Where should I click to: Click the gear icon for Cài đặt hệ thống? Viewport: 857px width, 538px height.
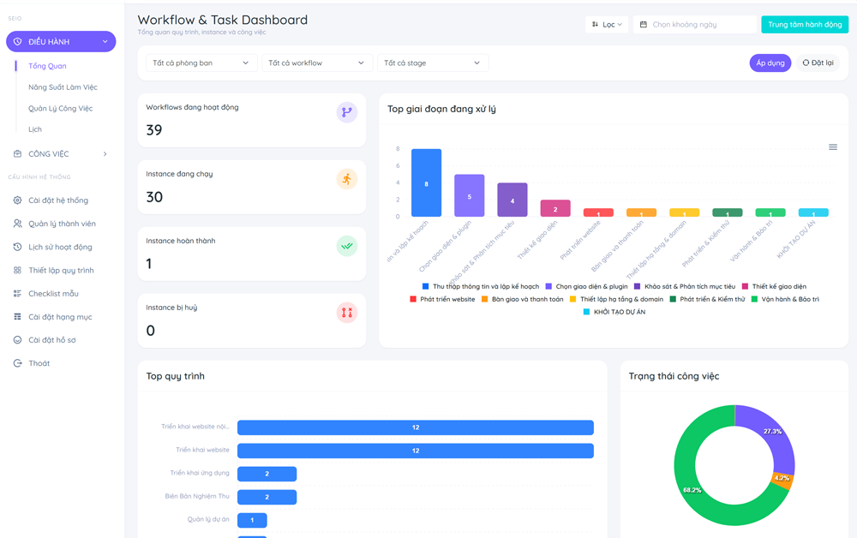tap(17, 200)
